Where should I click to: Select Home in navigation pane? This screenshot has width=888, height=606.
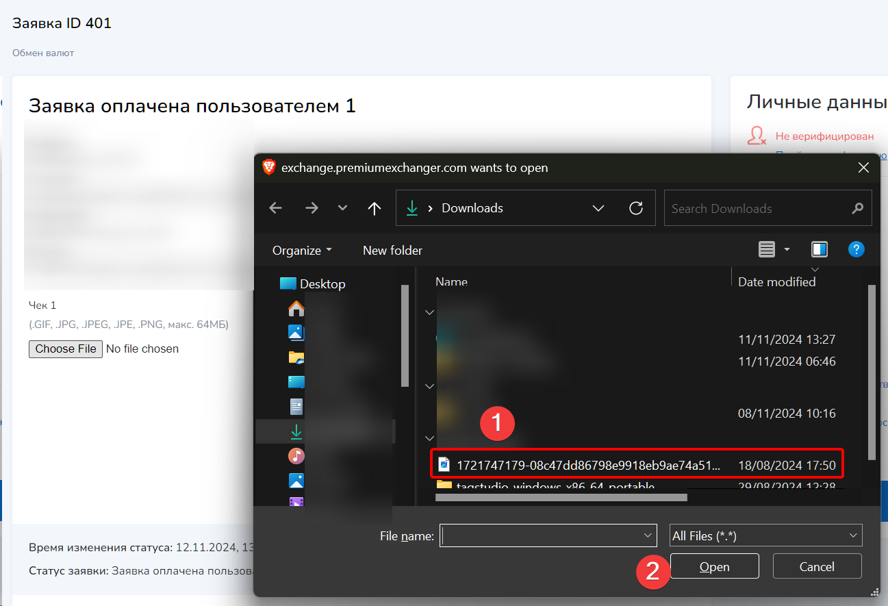296,308
